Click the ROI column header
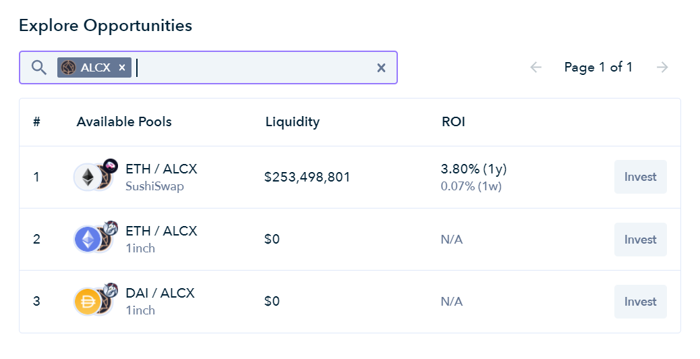Viewport: 700px width, 359px height. click(x=453, y=122)
